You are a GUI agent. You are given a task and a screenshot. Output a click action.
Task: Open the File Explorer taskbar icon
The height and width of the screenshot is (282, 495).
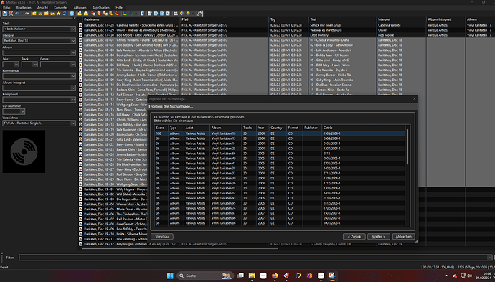(x=252, y=276)
